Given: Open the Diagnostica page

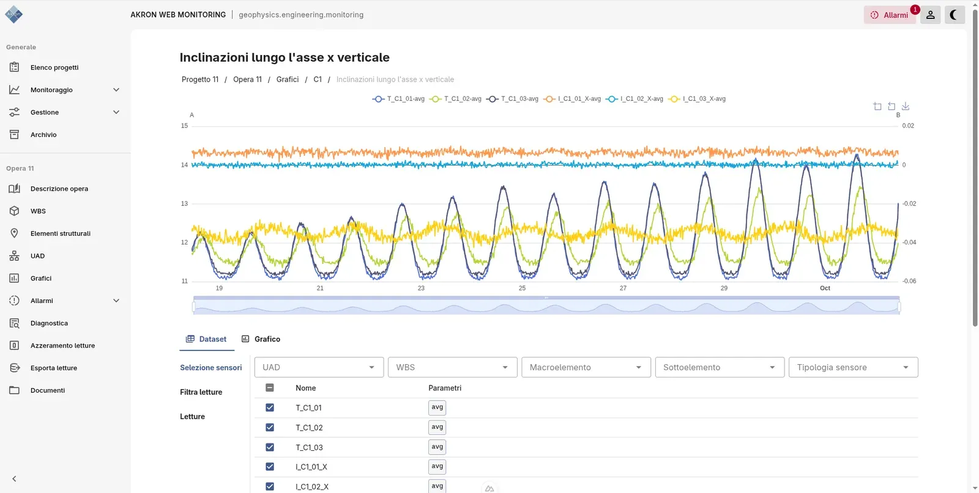Looking at the screenshot, I should pyautogui.click(x=49, y=323).
